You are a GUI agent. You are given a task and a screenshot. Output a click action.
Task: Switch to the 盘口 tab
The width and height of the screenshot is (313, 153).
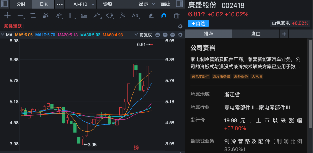[256, 34]
